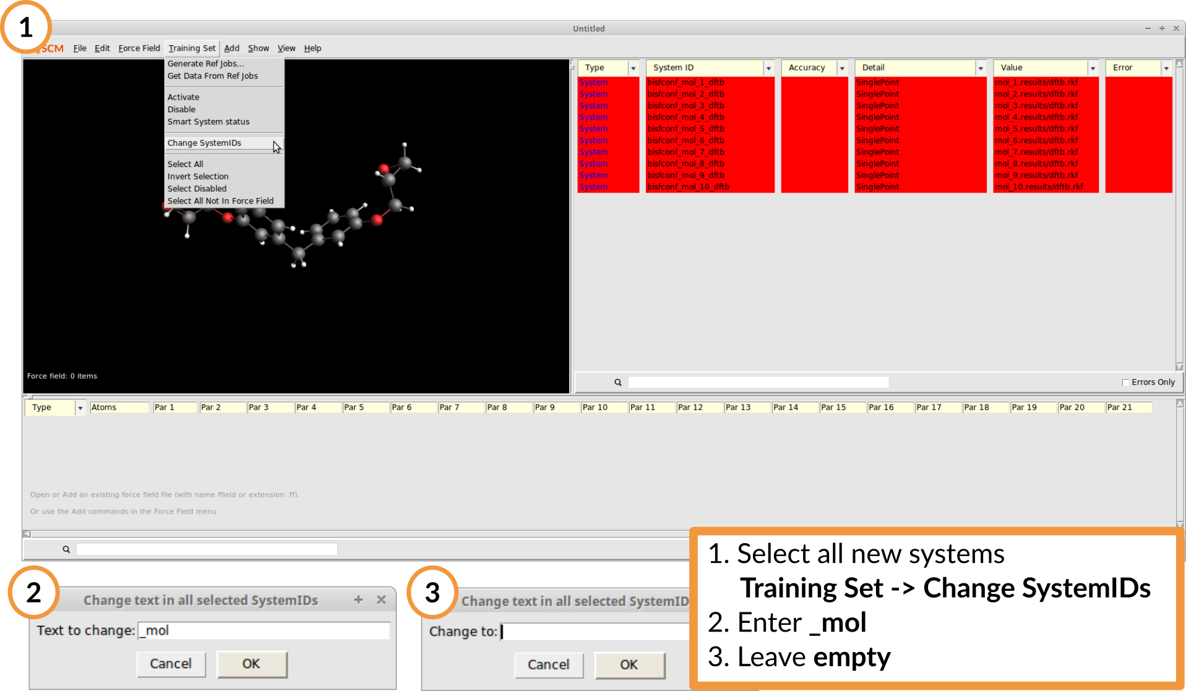The width and height of the screenshot is (1186, 691).
Task: Close the Training Set menu
Action: click(192, 48)
